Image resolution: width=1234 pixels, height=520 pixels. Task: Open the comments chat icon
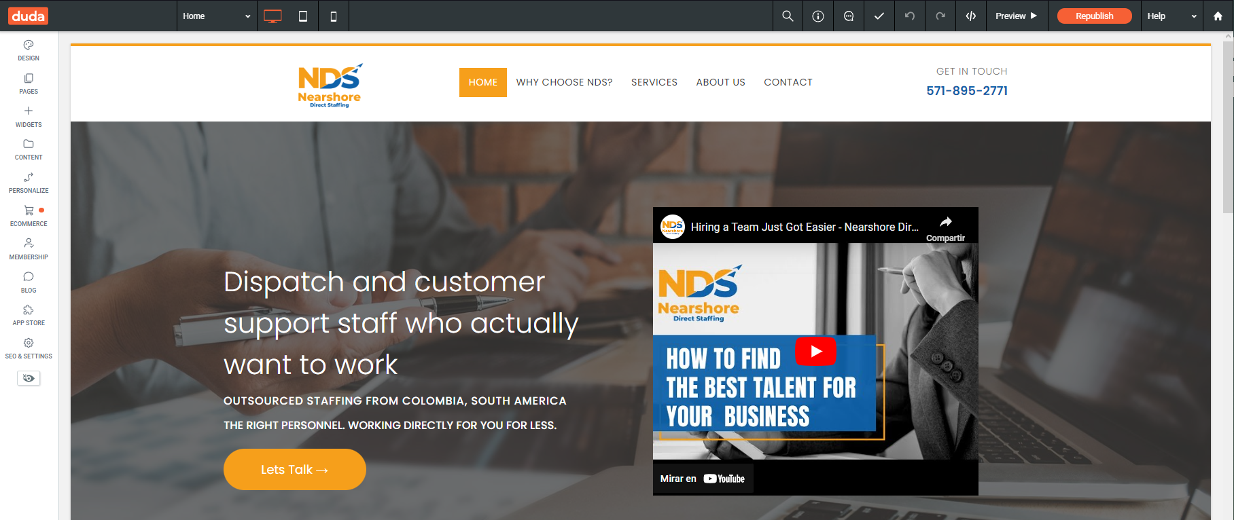tap(849, 16)
